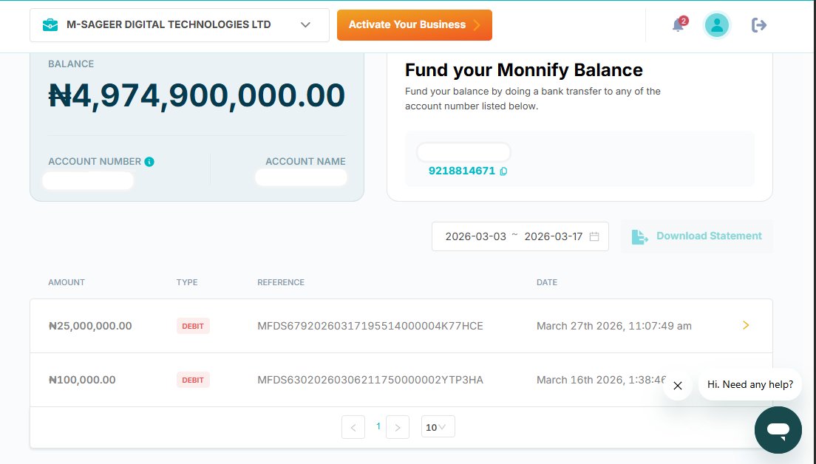Click the Fund your Monnify Balance heading
The height and width of the screenshot is (464, 816).
tap(524, 69)
